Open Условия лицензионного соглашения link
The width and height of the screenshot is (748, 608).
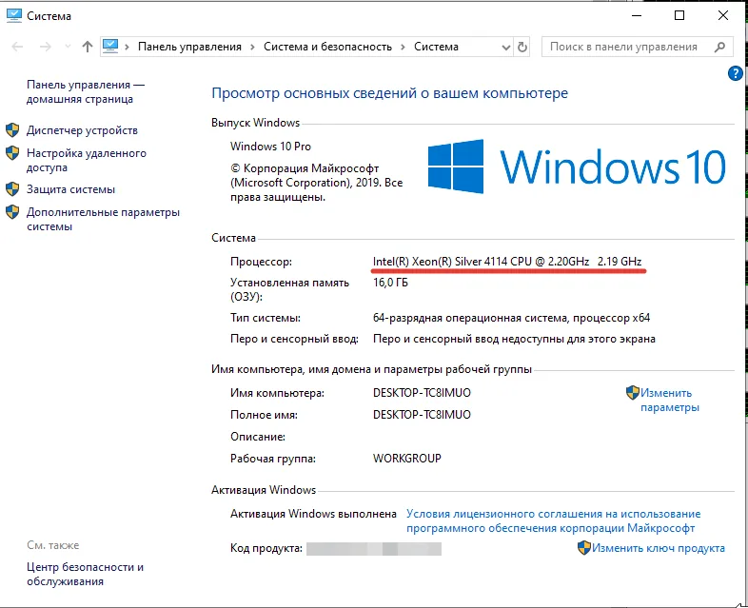coord(553,520)
